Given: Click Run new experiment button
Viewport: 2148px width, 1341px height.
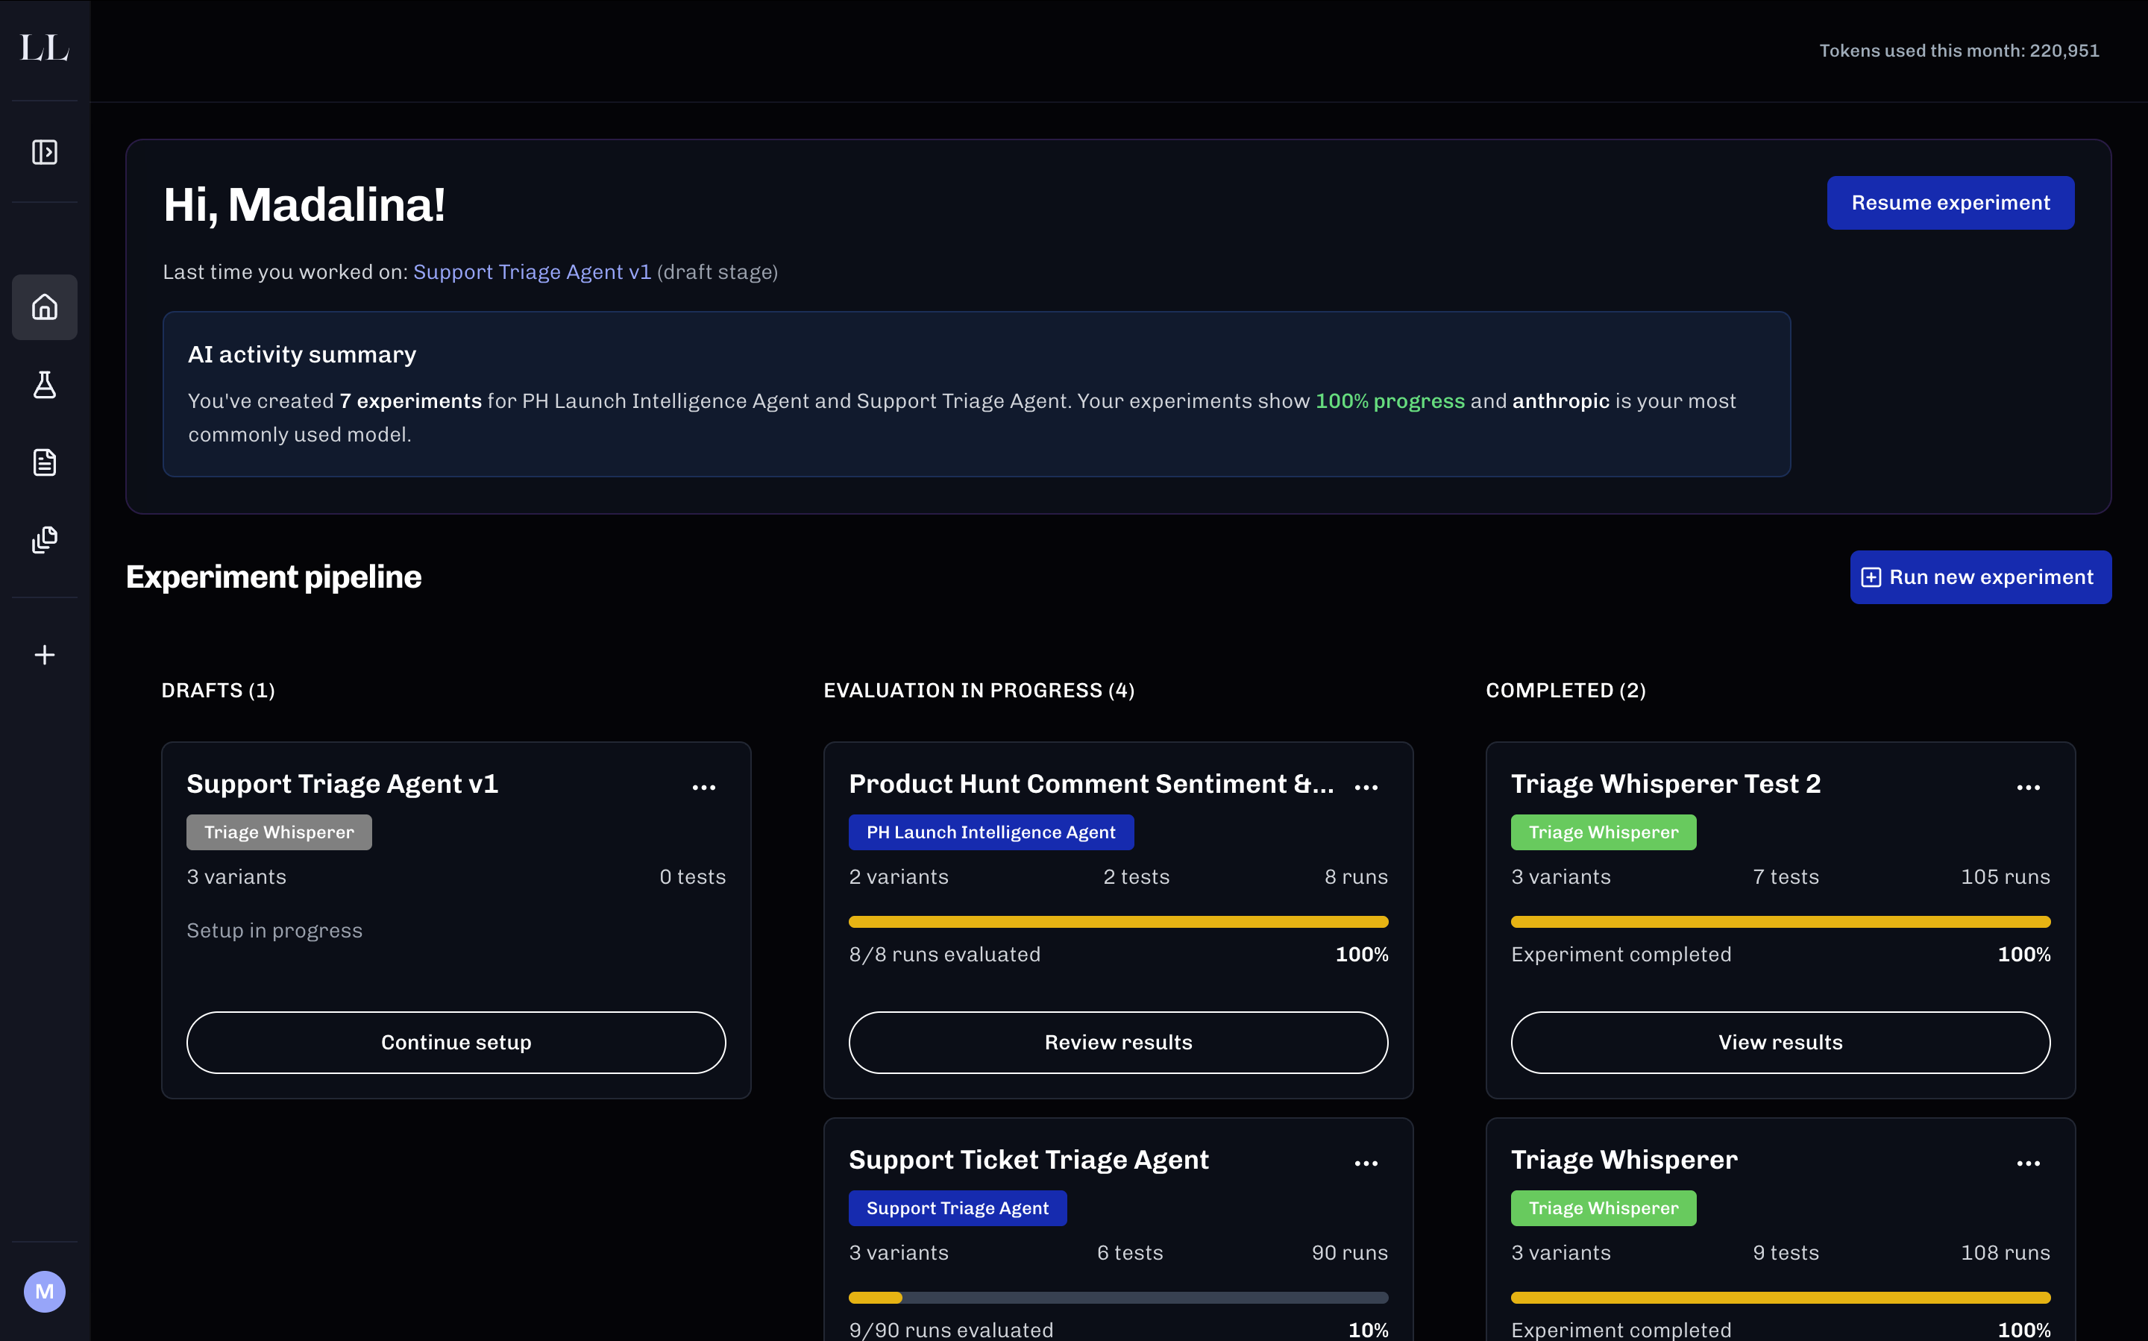Looking at the screenshot, I should 1979,577.
